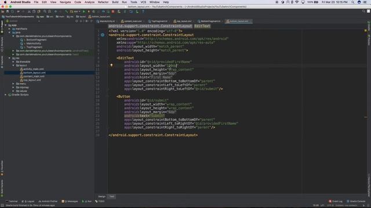The height and width of the screenshot is (208, 371).
Task: Toggle the Structure side panel tab
Action: coord(2,44)
